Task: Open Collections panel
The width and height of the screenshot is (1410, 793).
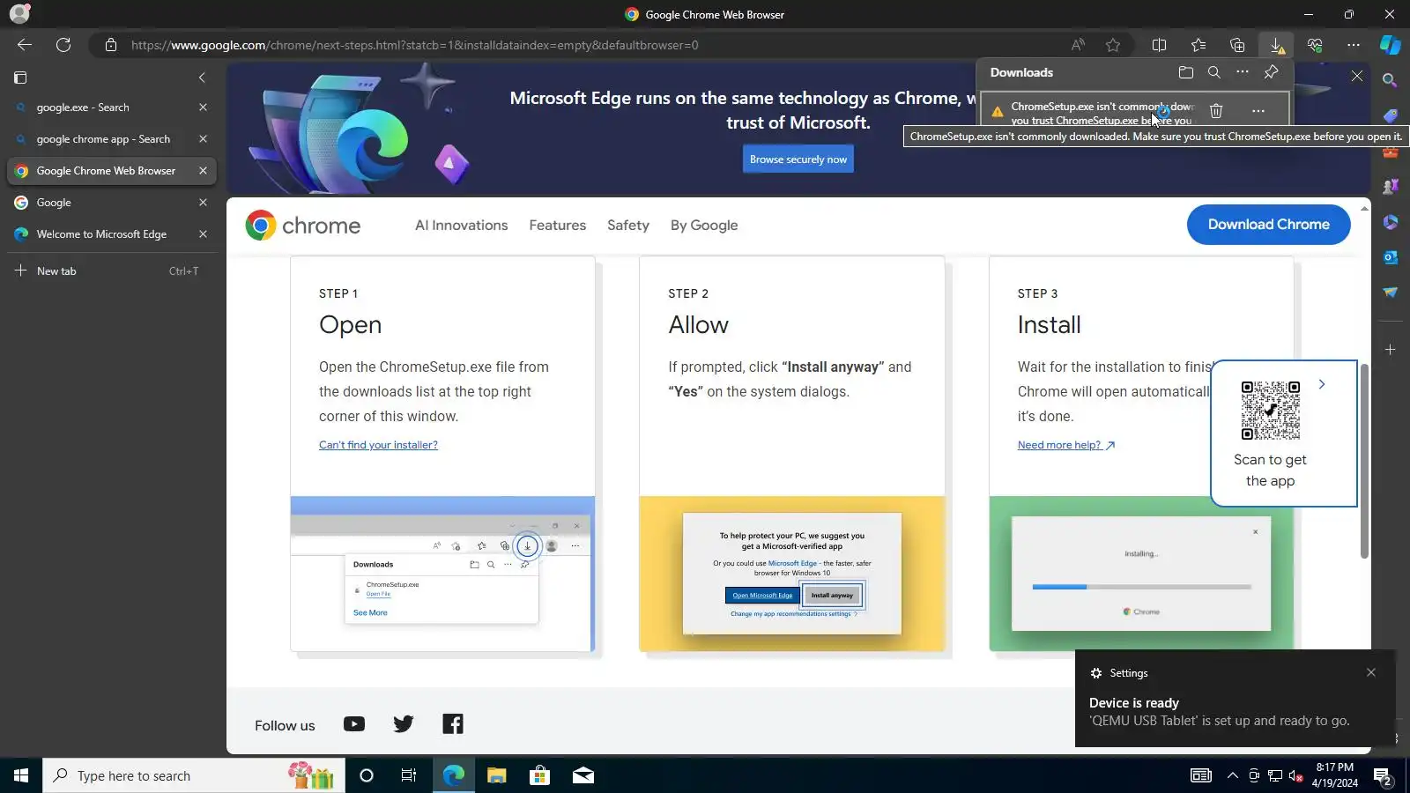Action: pyautogui.click(x=1237, y=45)
